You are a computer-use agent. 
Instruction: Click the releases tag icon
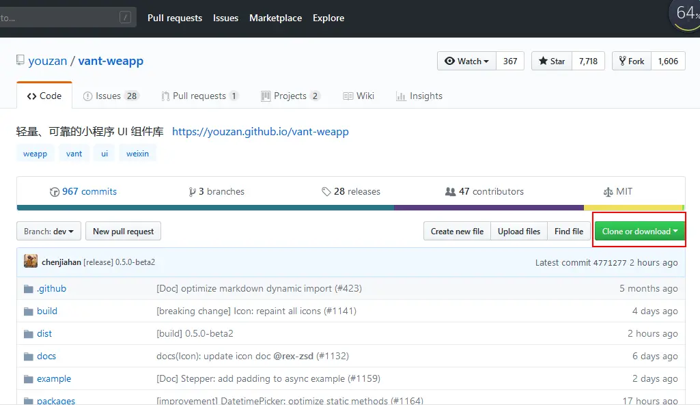click(x=326, y=191)
